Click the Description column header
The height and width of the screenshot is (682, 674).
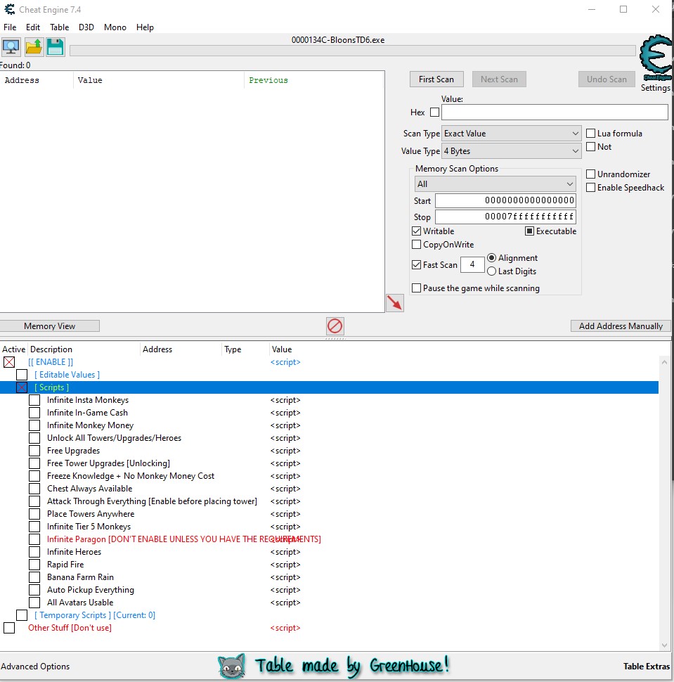click(84, 349)
